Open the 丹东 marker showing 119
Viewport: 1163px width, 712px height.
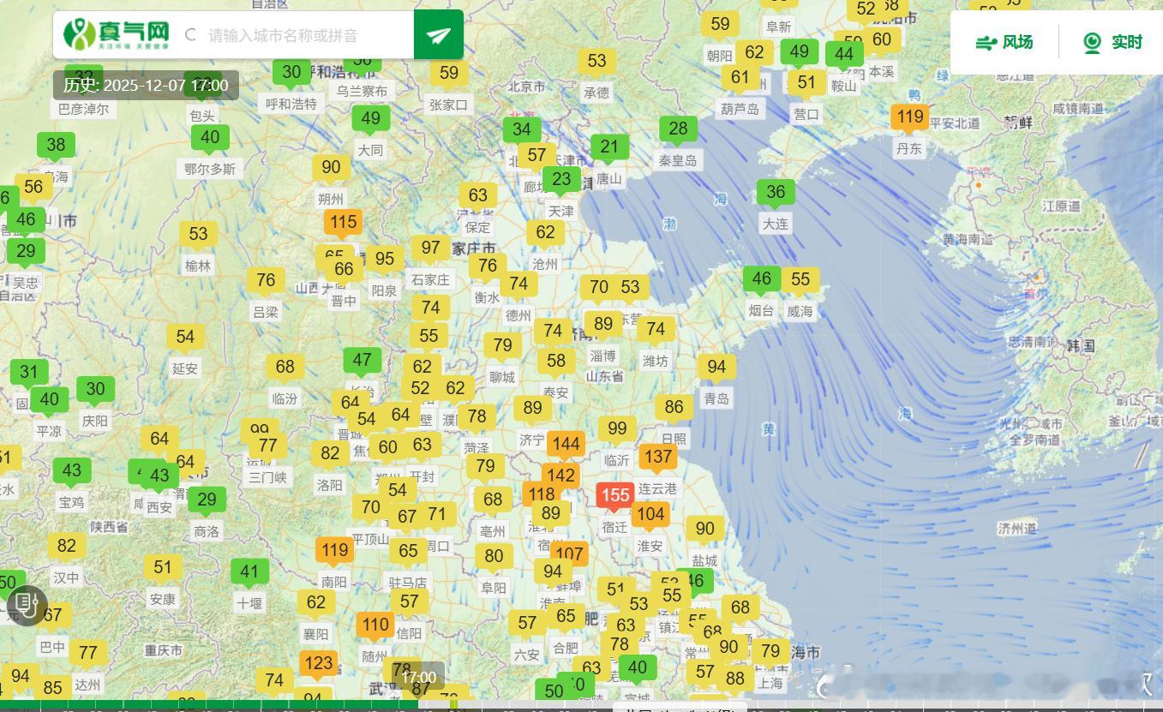click(909, 117)
